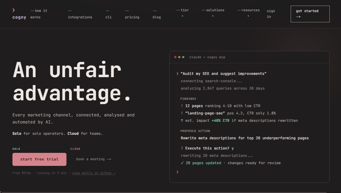Click the Rewrite meta descriptions proposed action
Screen dimensions: 341x193
click(245, 138)
